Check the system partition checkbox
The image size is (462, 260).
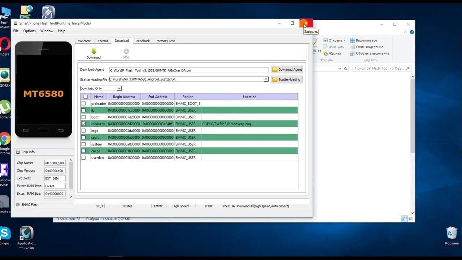83,144
